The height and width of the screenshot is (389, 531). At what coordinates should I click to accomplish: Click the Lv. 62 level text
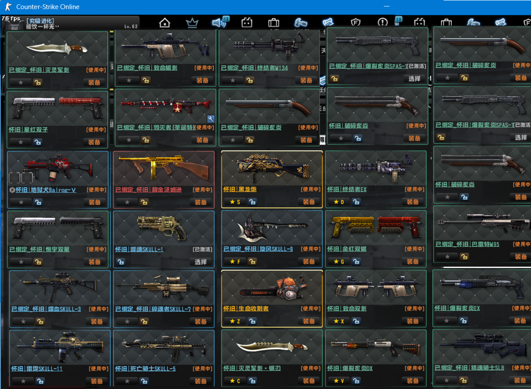point(131,27)
